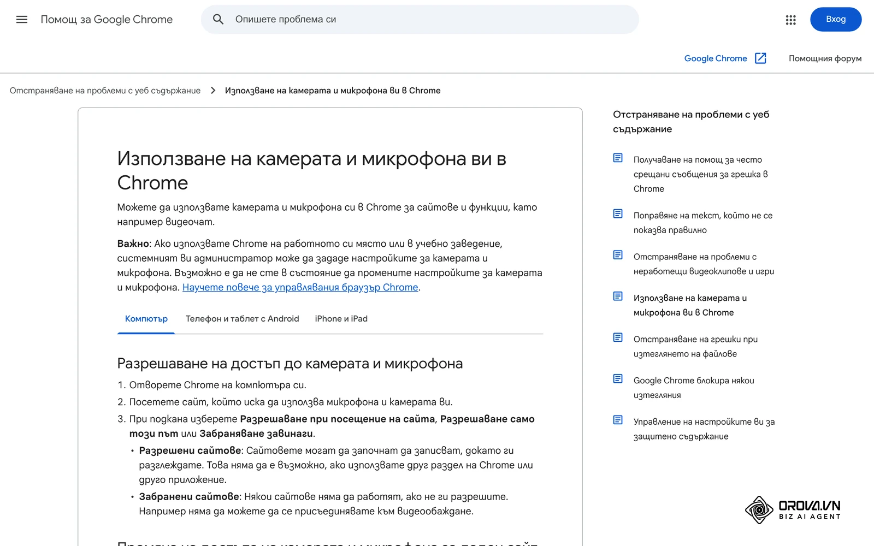Image resolution: width=874 pixels, height=546 pixels.
Task: Open 'Отстраняване на проблеми с неработещи видеоклипове' article
Action: [x=704, y=264]
